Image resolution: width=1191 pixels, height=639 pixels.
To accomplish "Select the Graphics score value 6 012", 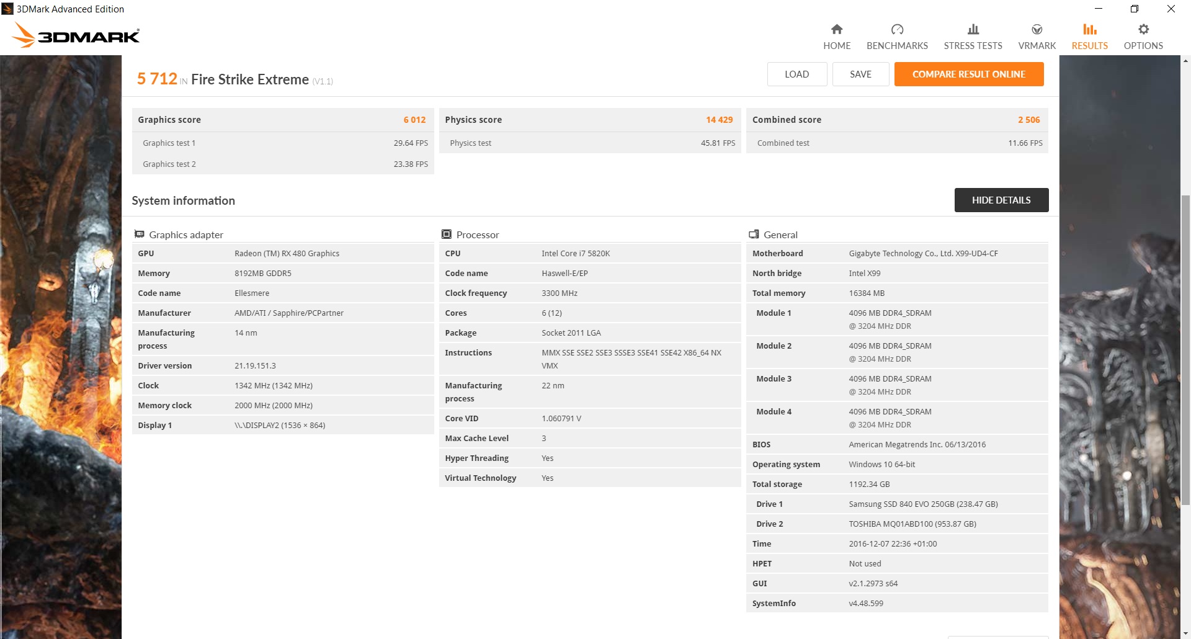I will pos(414,120).
